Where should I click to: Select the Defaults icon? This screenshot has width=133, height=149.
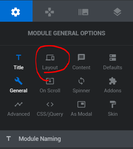(x=113, y=57)
